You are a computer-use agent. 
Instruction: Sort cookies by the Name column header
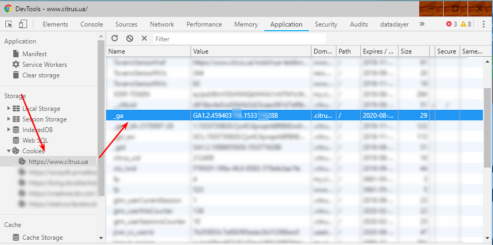point(149,51)
